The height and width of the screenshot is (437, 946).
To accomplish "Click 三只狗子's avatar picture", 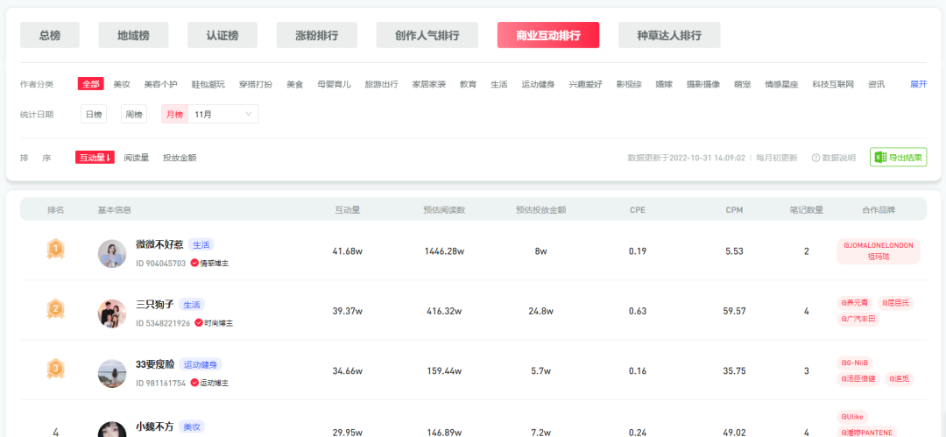I will click(x=112, y=313).
